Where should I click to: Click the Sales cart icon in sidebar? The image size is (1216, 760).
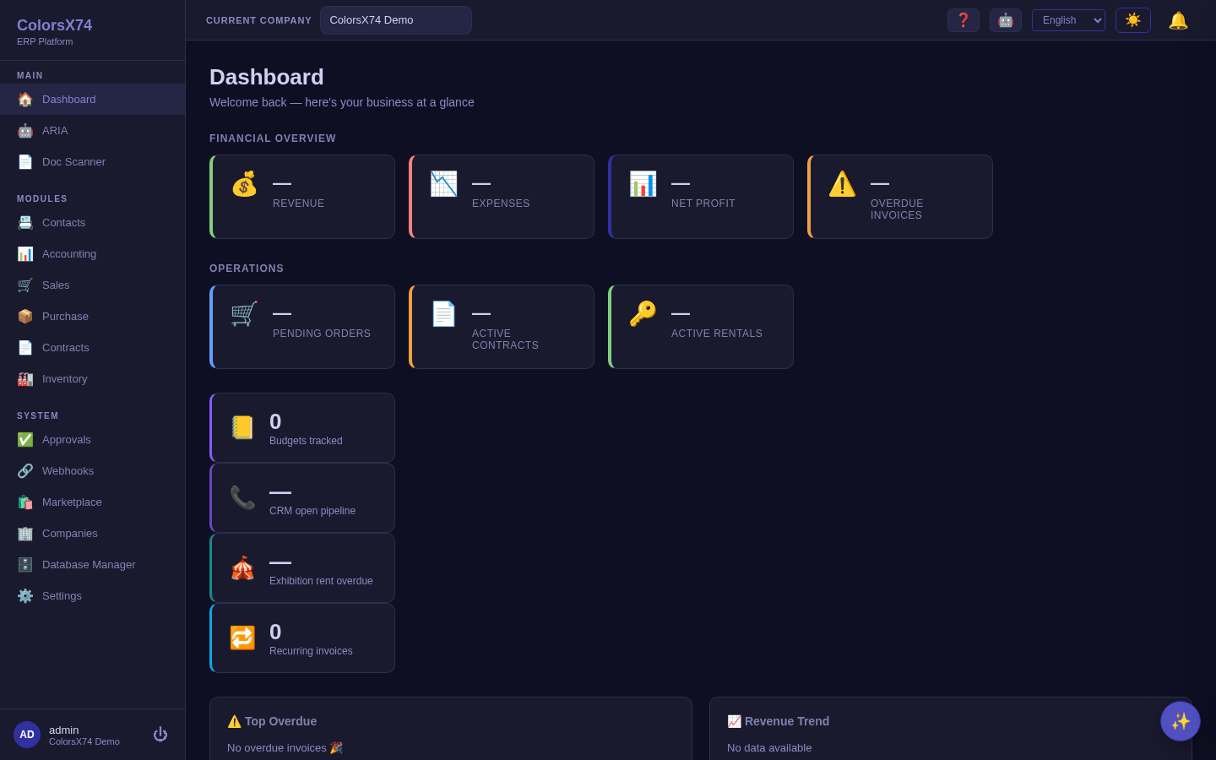point(25,285)
